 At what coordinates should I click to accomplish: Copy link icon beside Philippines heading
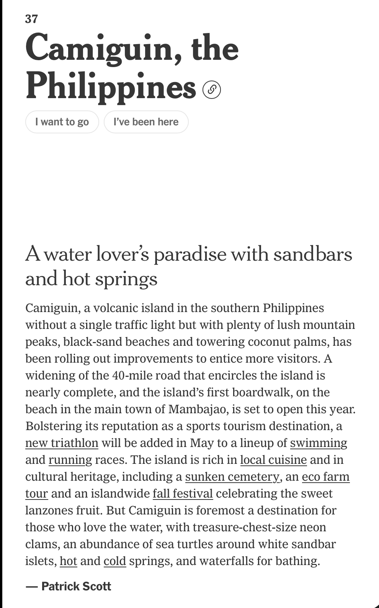212,89
